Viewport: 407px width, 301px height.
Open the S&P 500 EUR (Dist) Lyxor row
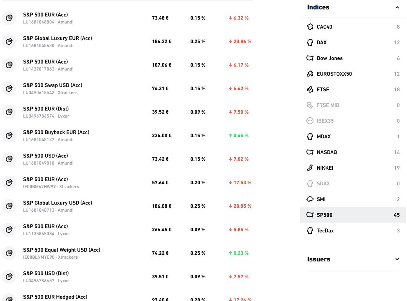127,112
